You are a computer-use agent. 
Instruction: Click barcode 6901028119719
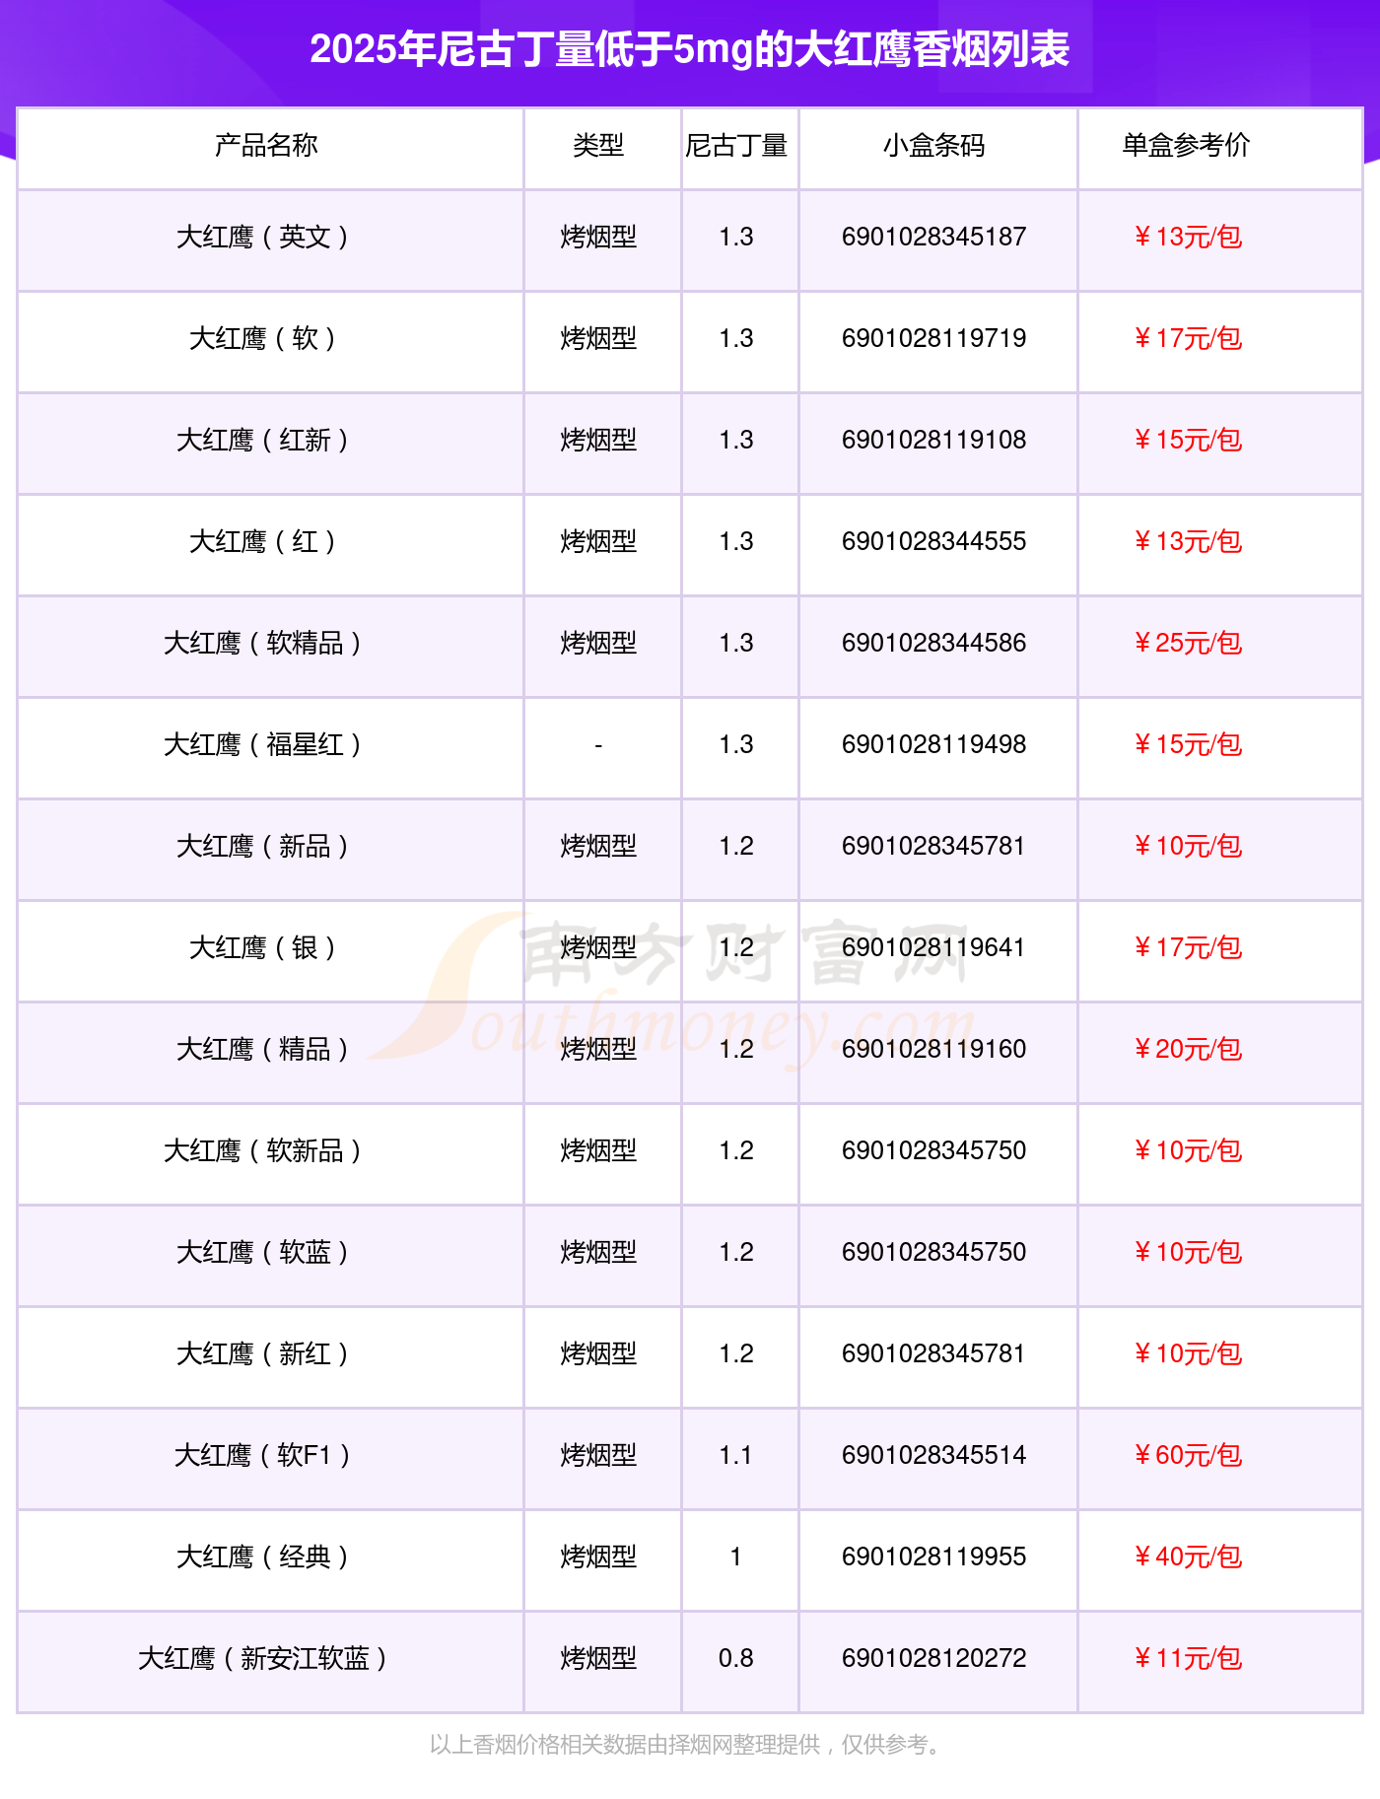(x=933, y=339)
